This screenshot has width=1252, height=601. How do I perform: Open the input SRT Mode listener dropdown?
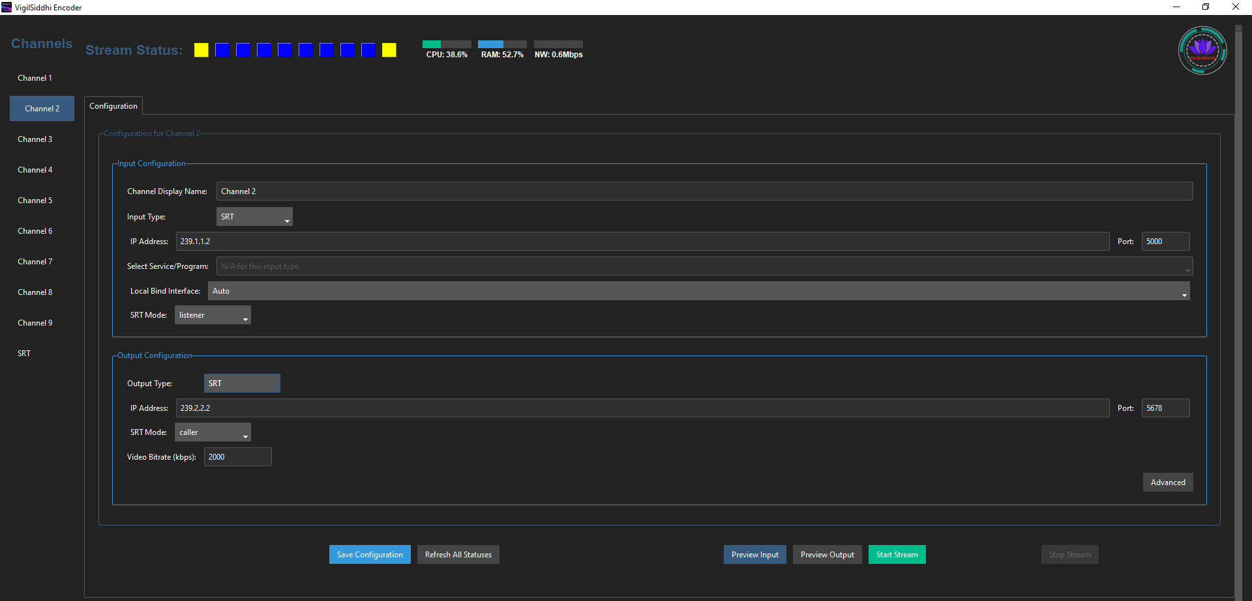(x=213, y=315)
